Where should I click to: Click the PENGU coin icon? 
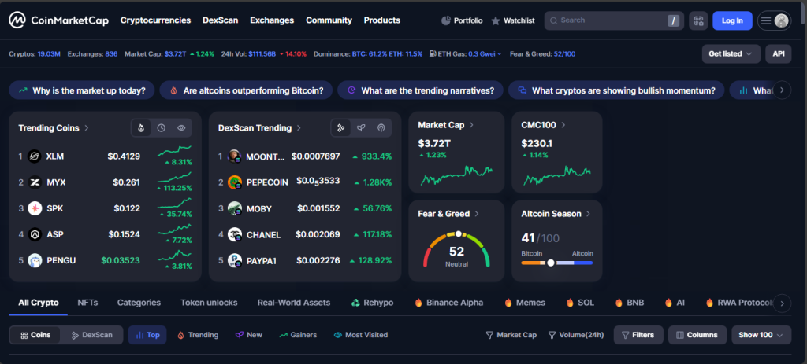(x=34, y=260)
